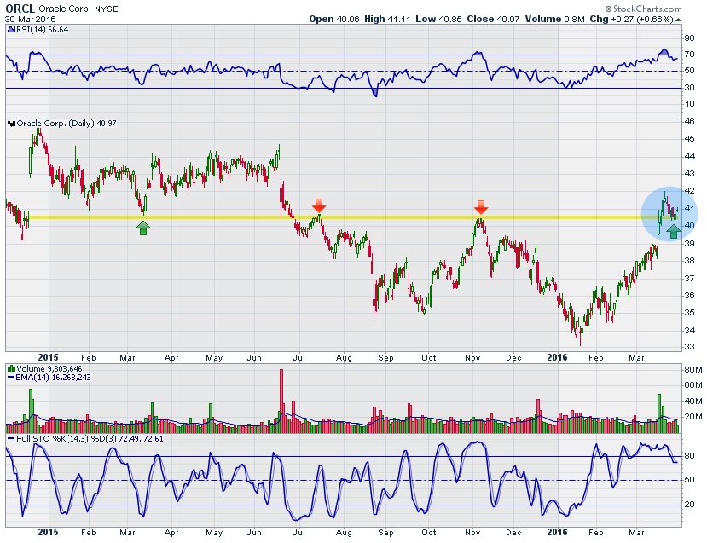The image size is (707, 543).
Task: Click the green up-triangle after the Chg value
Action: pos(679,20)
